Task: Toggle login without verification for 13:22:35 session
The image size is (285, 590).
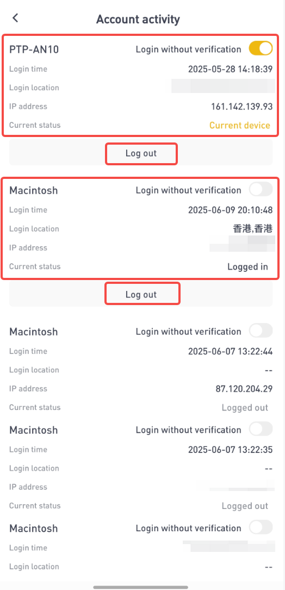Action: tap(261, 428)
